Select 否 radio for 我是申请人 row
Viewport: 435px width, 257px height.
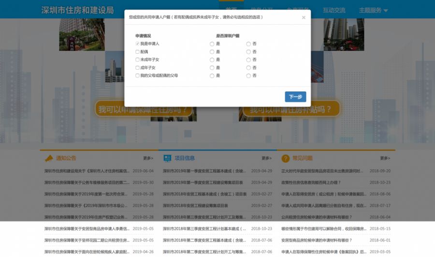[x=248, y=44]
